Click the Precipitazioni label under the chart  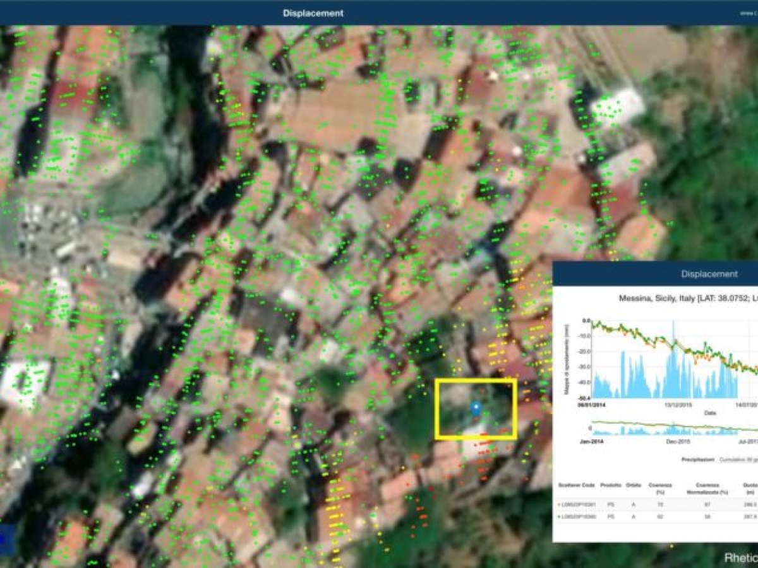(697, 460)
